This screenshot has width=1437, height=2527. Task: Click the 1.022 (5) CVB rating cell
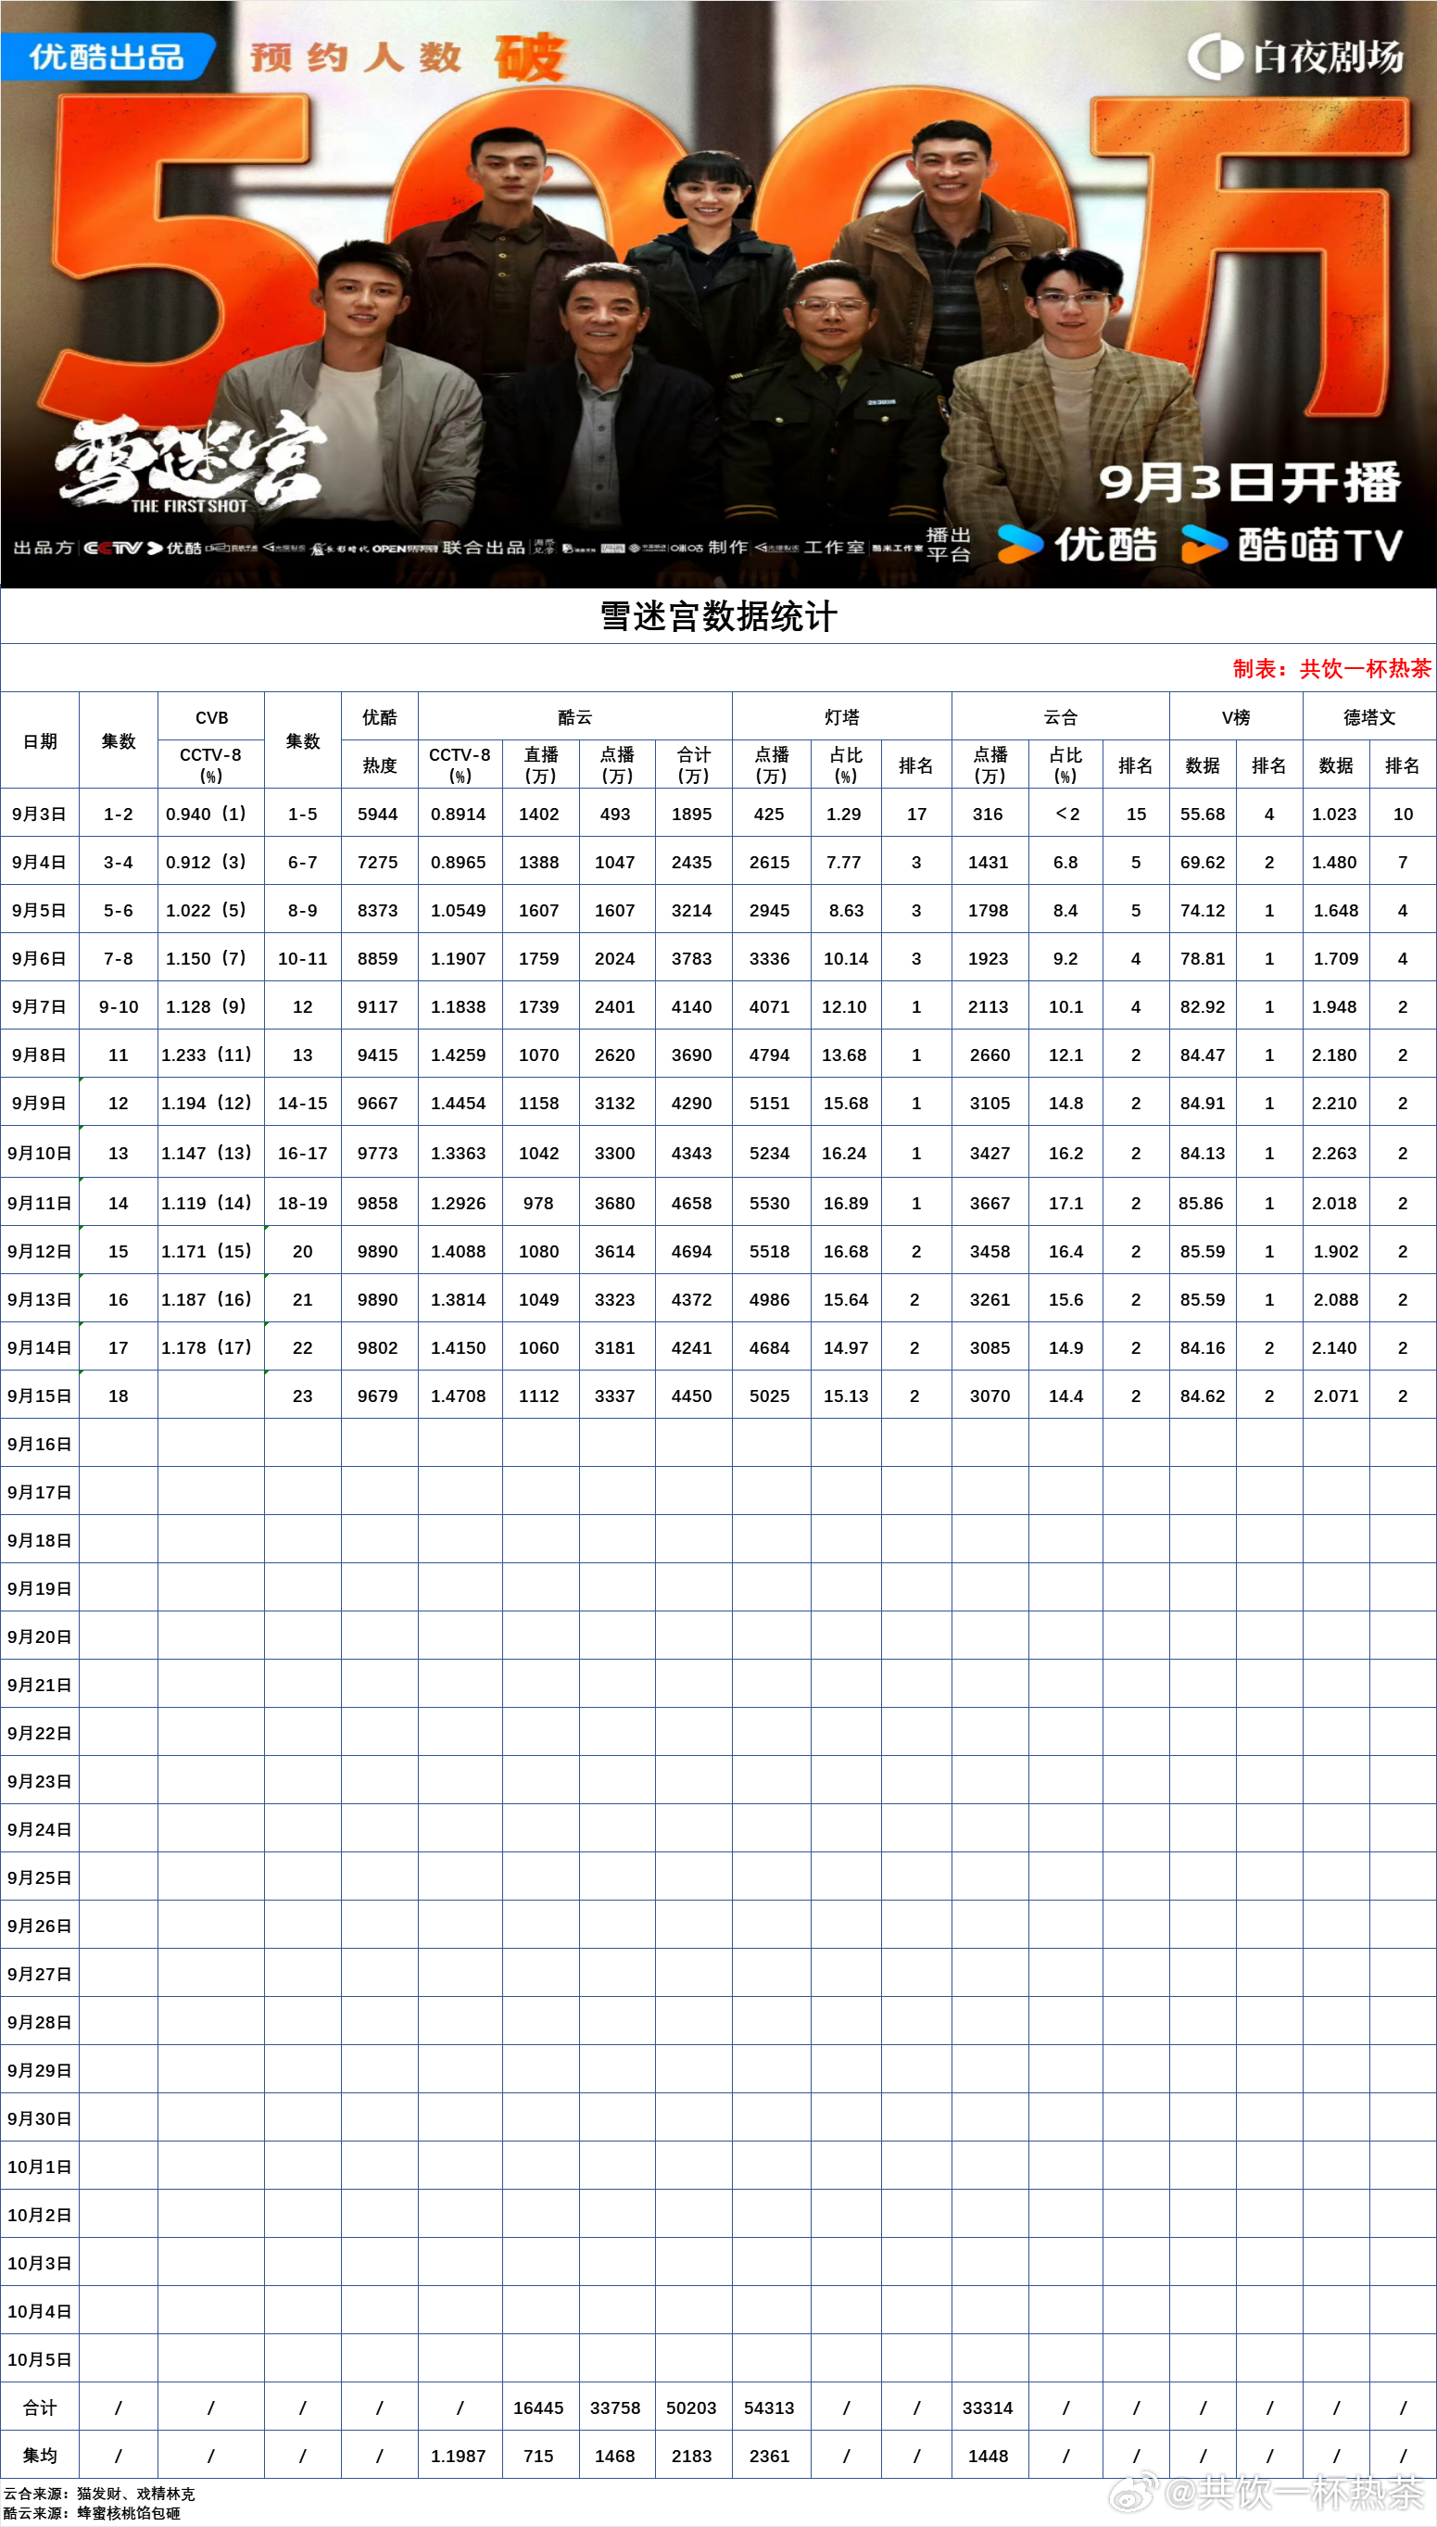211,910
